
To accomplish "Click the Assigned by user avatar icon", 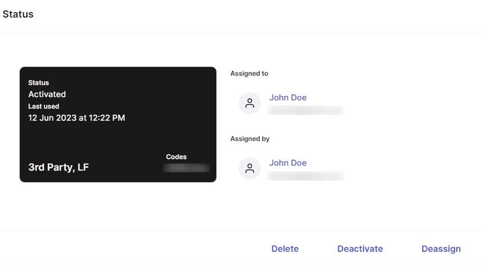I will coord(250,168).
